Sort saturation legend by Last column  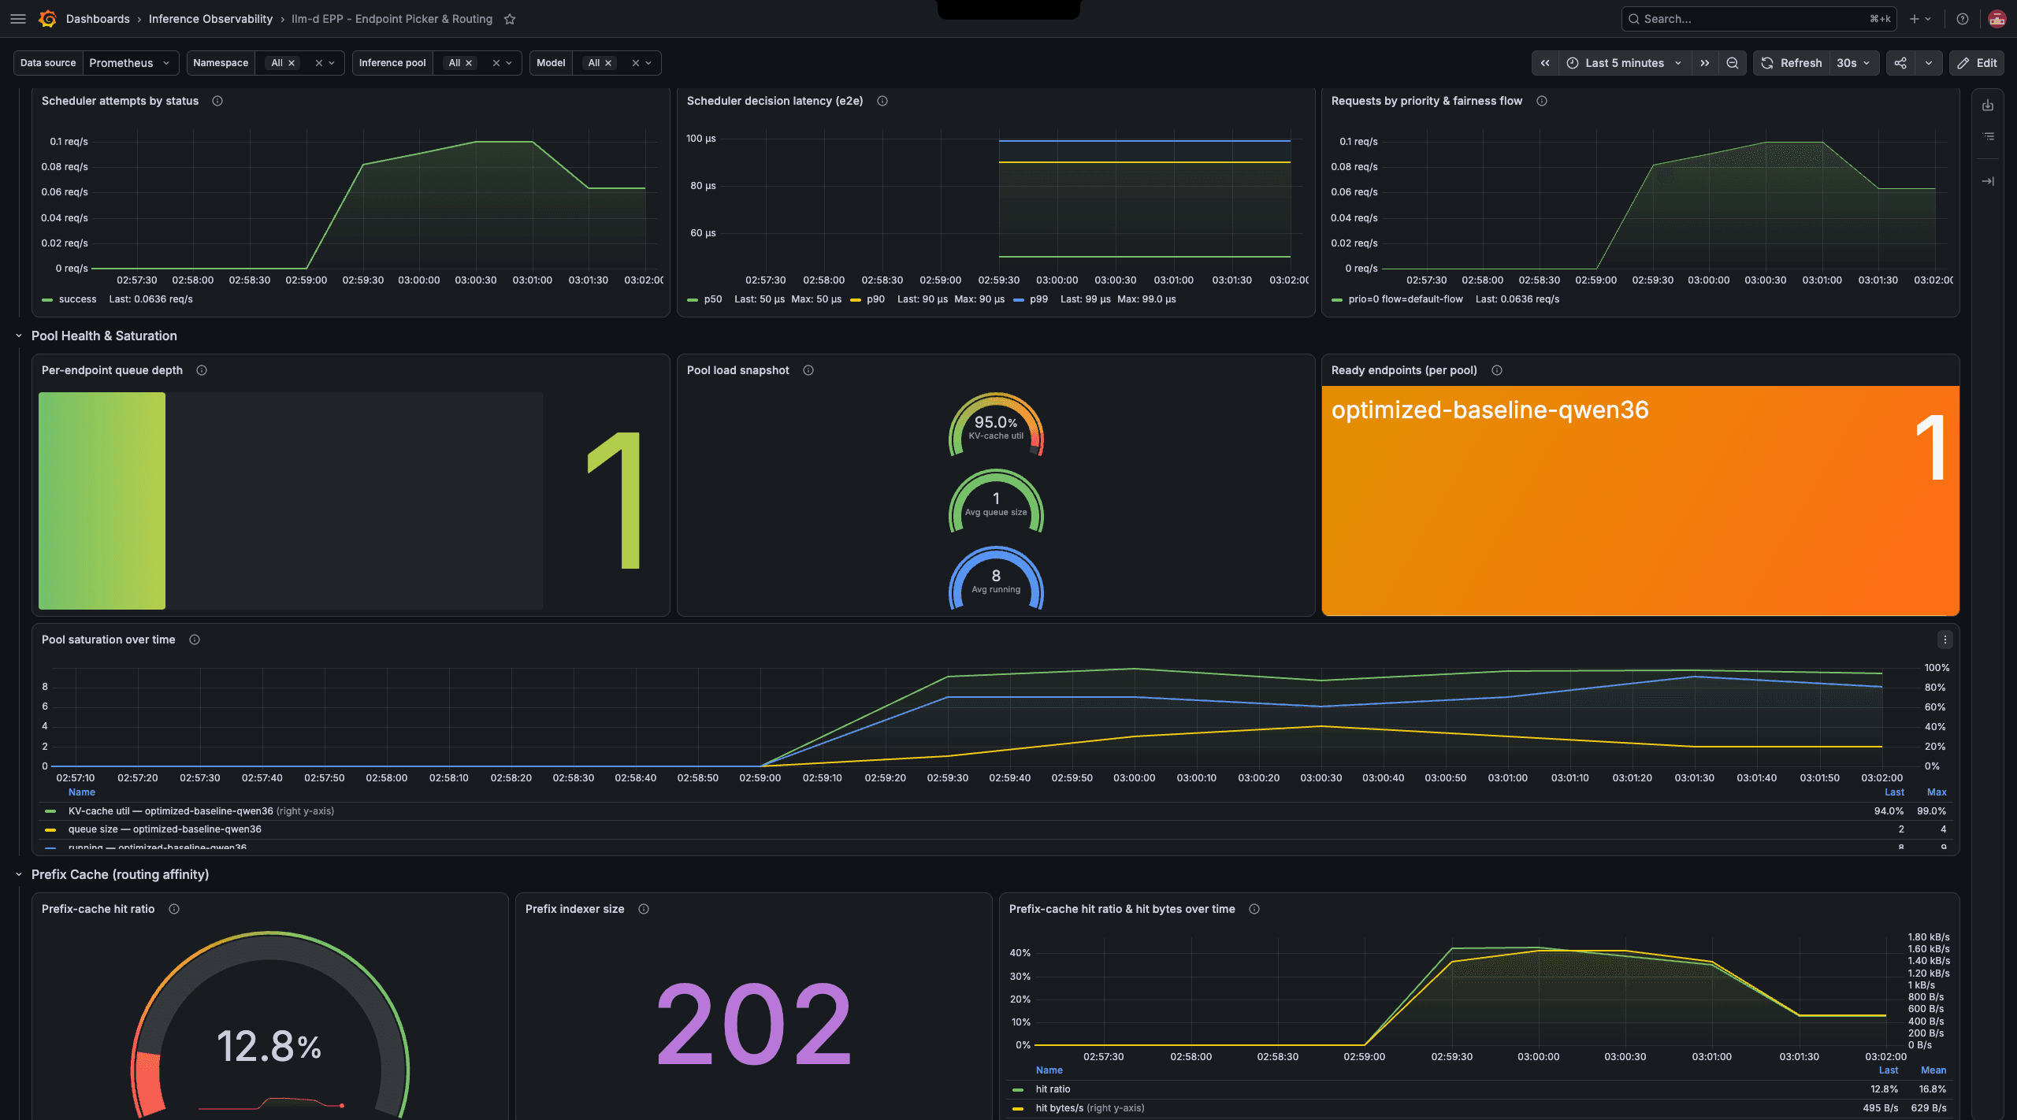point(1894,792)
